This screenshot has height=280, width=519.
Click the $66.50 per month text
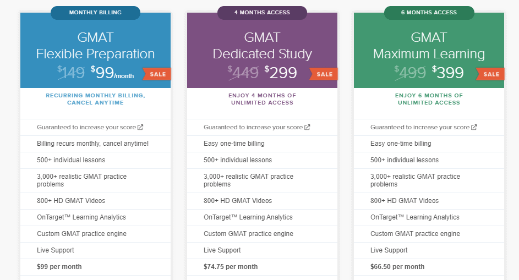397,267
